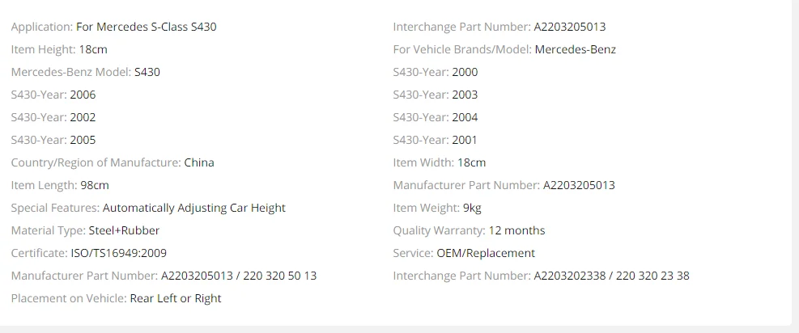
Task: Select the S430-Year value 2006
Action: pyautogui.click(x=83, y=95)
